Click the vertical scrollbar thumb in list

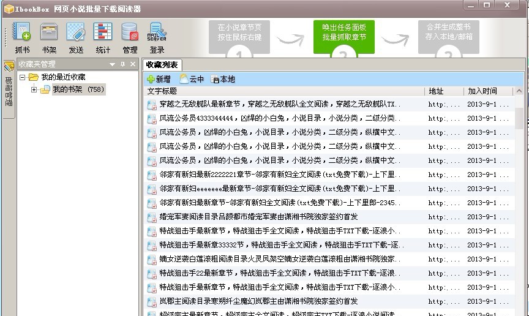pos(519,118)
